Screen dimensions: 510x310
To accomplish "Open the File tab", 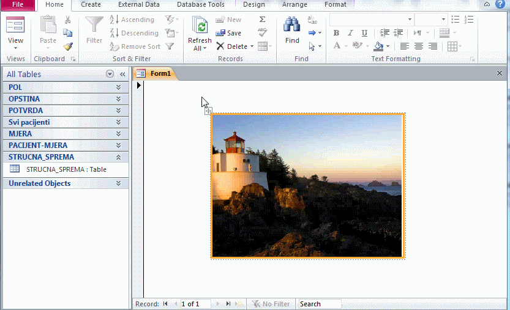I will tap(18, 4).
